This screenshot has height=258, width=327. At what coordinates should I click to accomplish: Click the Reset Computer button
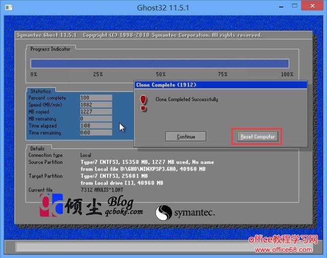coord(258,137)
